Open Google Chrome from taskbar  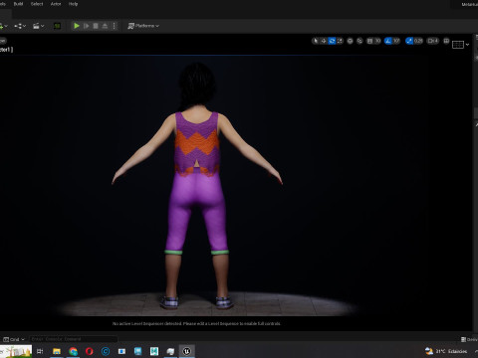coord(73,351)
